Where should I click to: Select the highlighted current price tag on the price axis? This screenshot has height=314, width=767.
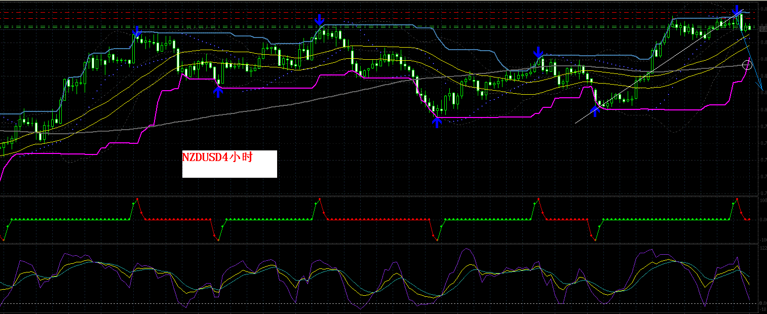point(762,29)
